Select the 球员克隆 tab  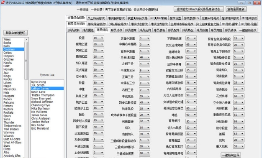[216, 30]
